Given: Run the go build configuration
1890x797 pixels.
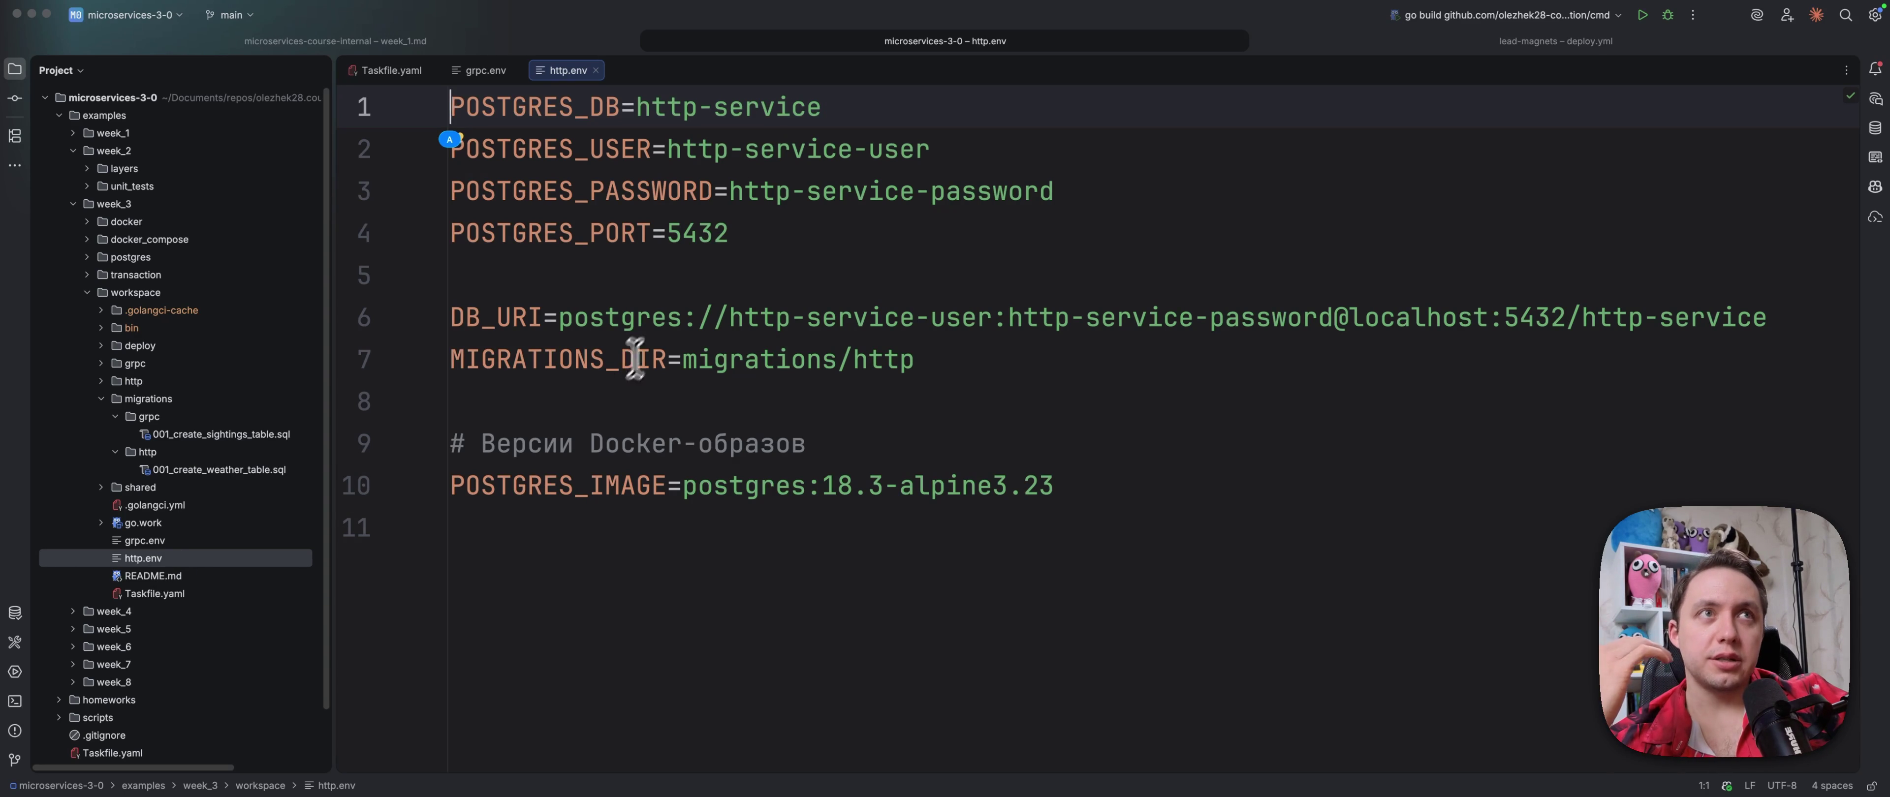Looking at the screenshot, I should (x=1642, y=15).
